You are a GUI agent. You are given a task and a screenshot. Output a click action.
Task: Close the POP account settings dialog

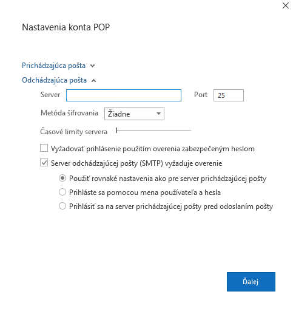[x=286, y=5]
